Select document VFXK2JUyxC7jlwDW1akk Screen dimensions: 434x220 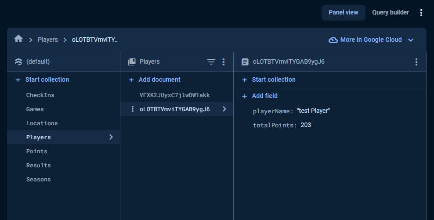[x=175, y=95]
